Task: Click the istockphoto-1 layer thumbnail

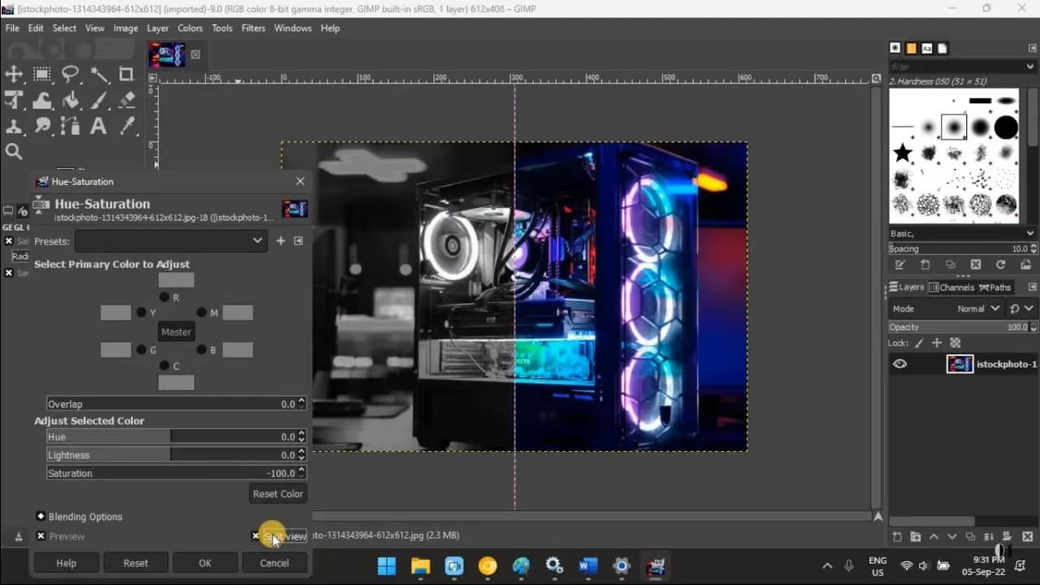Action: [960, 363]
